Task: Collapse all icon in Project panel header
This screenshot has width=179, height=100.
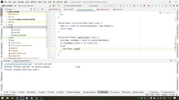Action: tap(38, 9)
